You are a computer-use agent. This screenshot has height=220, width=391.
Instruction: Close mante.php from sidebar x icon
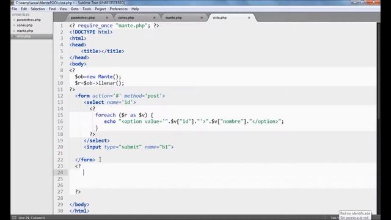pyautogui.click(x=14, y=31)
